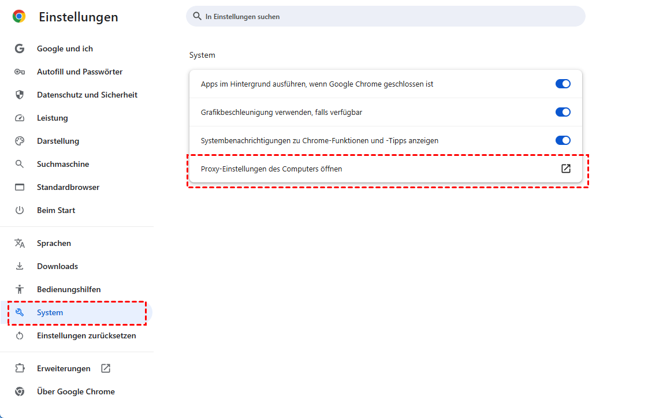This screenshot has height=418, width=663.
Task: Click the key icon for Autofill und Passwörter
Action: pyautogui.click(x=20, y=72)
